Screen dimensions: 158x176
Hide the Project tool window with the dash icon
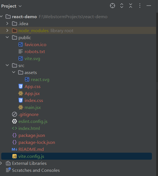[x=149, y=6]
